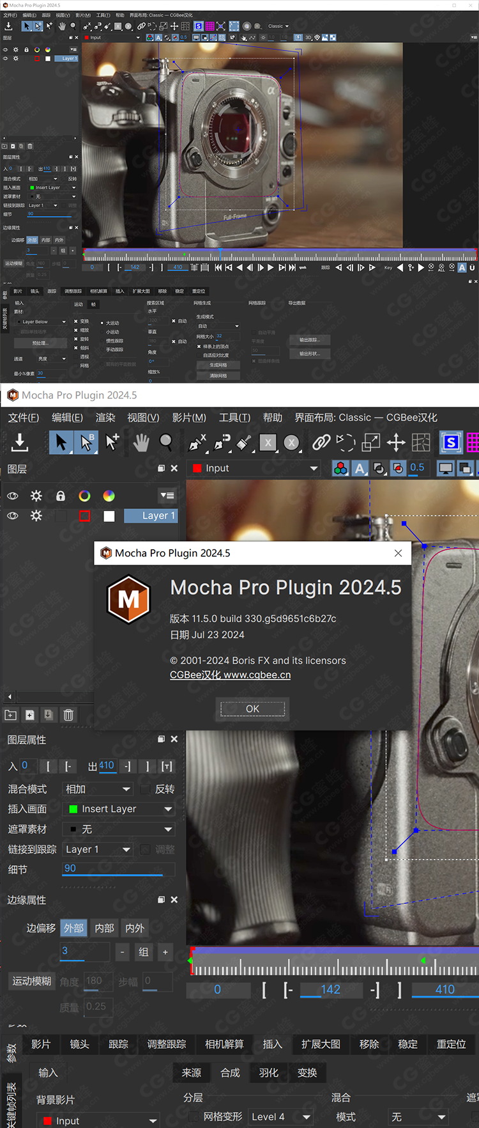Click the 输出跟踪... button in small top screenshot

tap(309, 340)
